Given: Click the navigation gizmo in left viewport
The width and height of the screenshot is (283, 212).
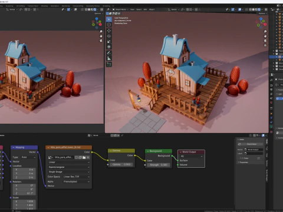Looking at the screenshot, I should 97,23.
